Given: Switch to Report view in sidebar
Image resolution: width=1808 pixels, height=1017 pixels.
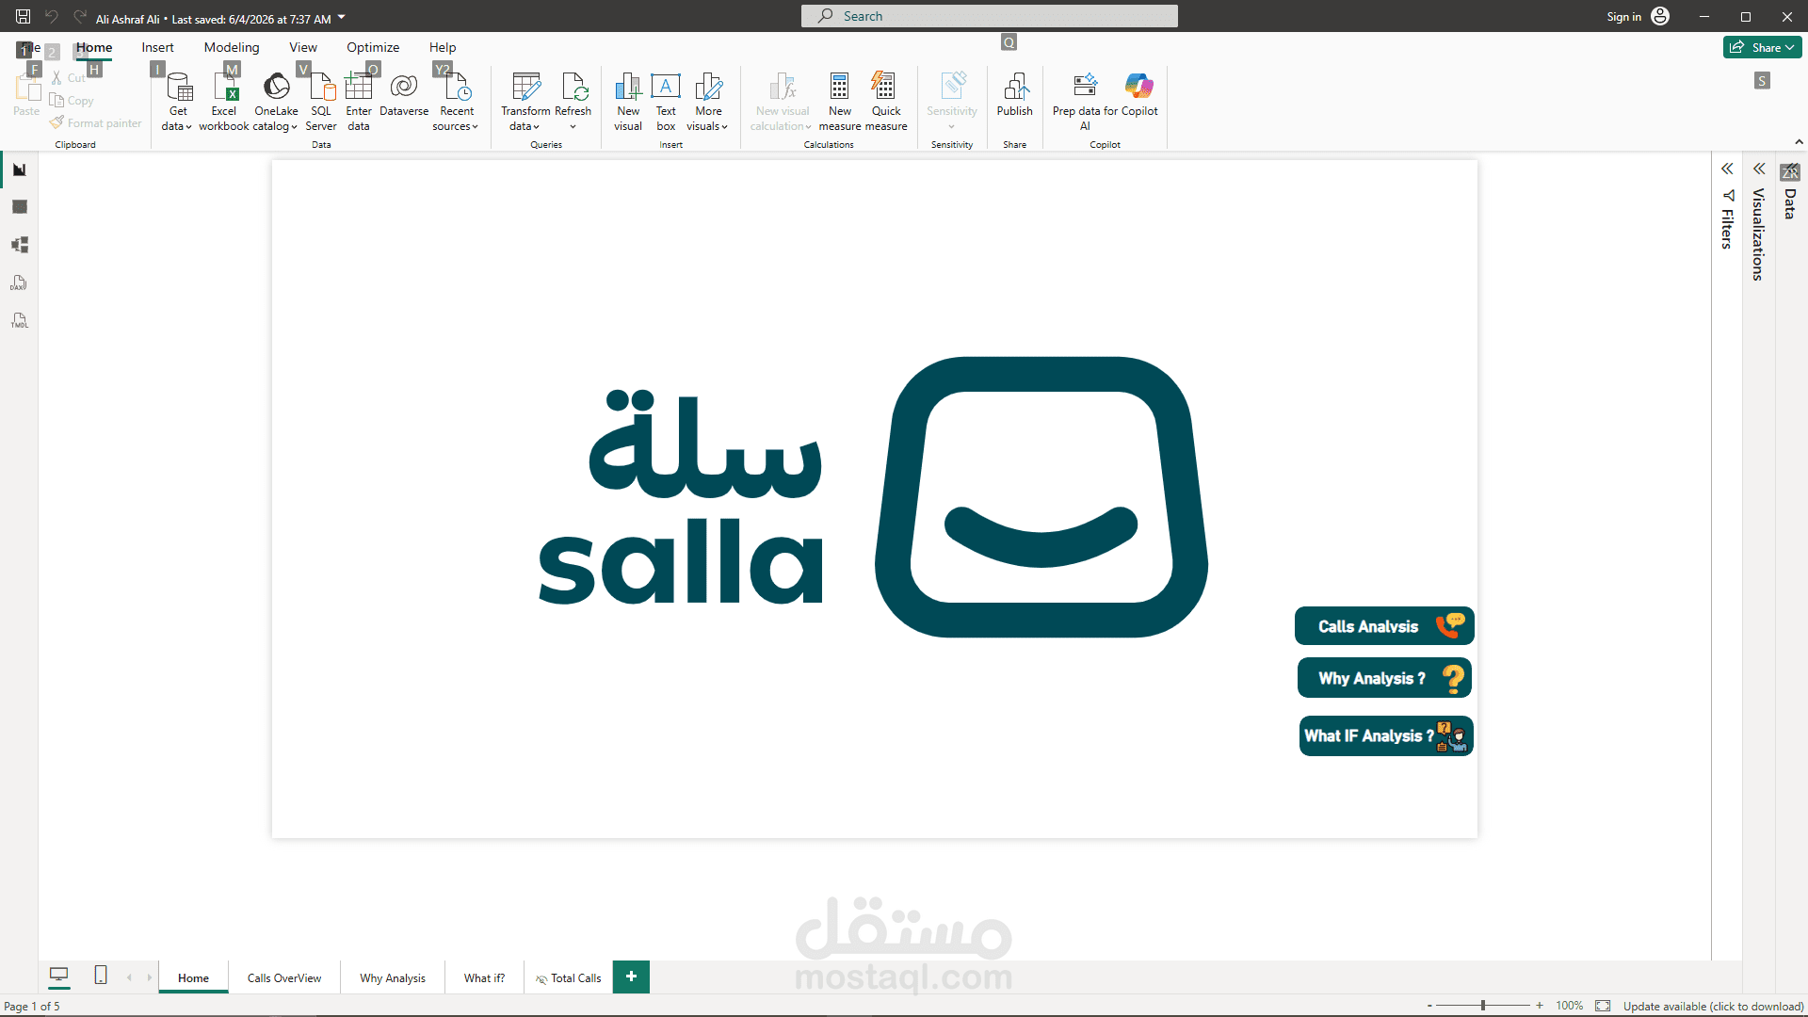Looking at the screenshot, I should coord(19,169).
